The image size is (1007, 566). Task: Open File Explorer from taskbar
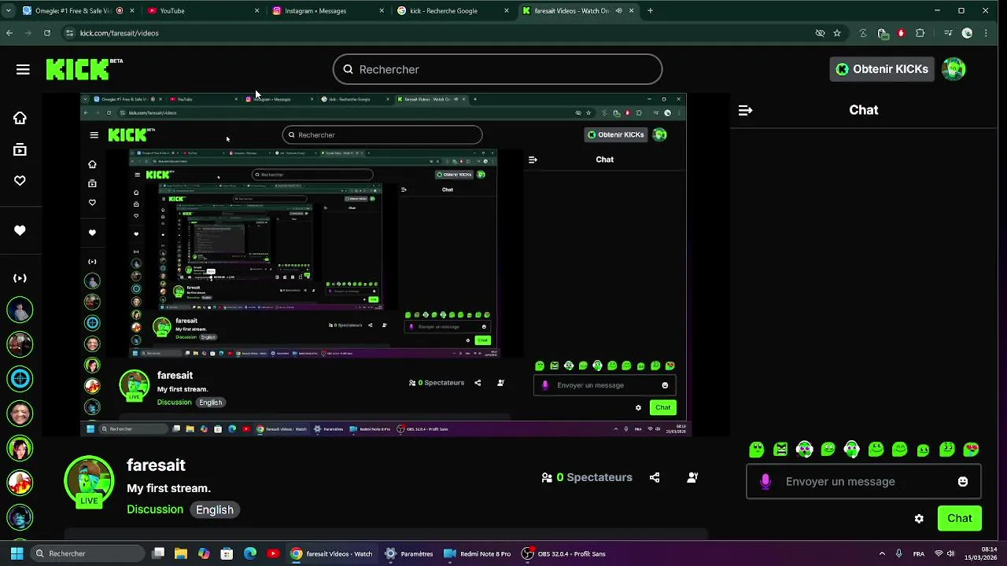[181, 553]
